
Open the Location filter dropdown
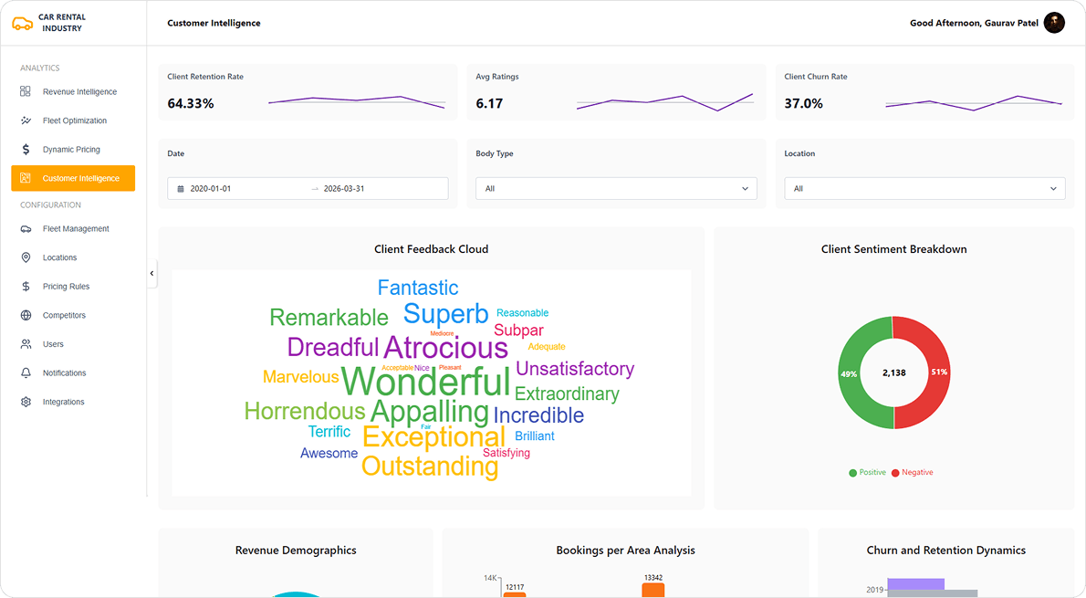click(924, 189)
